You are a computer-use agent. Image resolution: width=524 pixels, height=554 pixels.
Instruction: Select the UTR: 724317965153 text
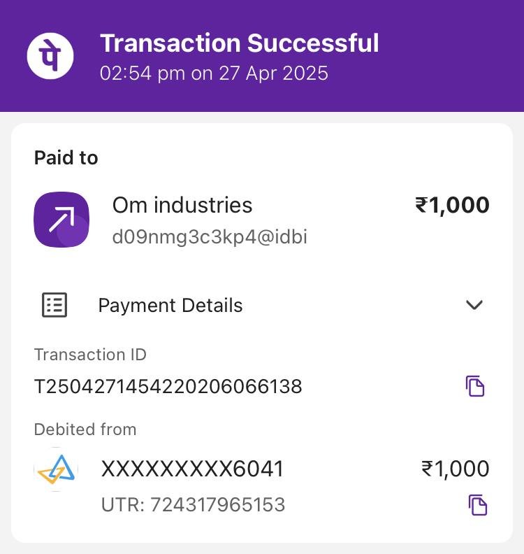tap(194, 505)
